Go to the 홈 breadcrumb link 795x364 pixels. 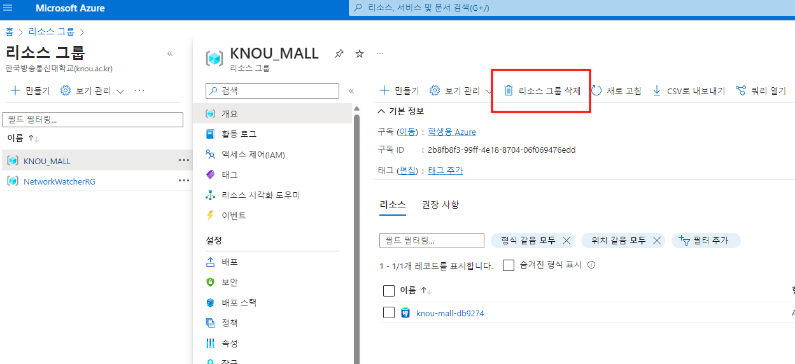click(10, 31)
